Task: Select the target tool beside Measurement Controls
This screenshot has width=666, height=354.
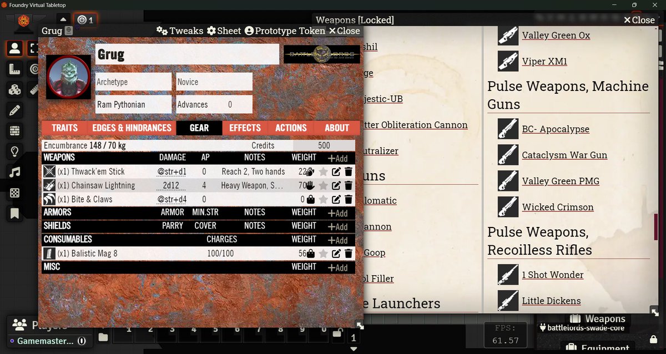Action: tap(33, 69)
